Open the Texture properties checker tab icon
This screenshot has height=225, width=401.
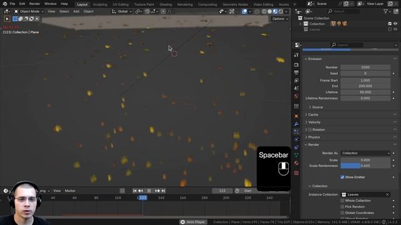coord(296,173)
